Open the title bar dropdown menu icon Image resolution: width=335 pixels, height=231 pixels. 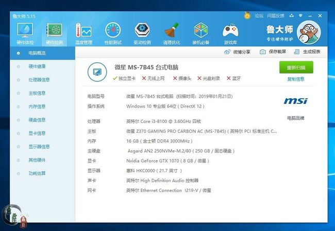[300, 15]
